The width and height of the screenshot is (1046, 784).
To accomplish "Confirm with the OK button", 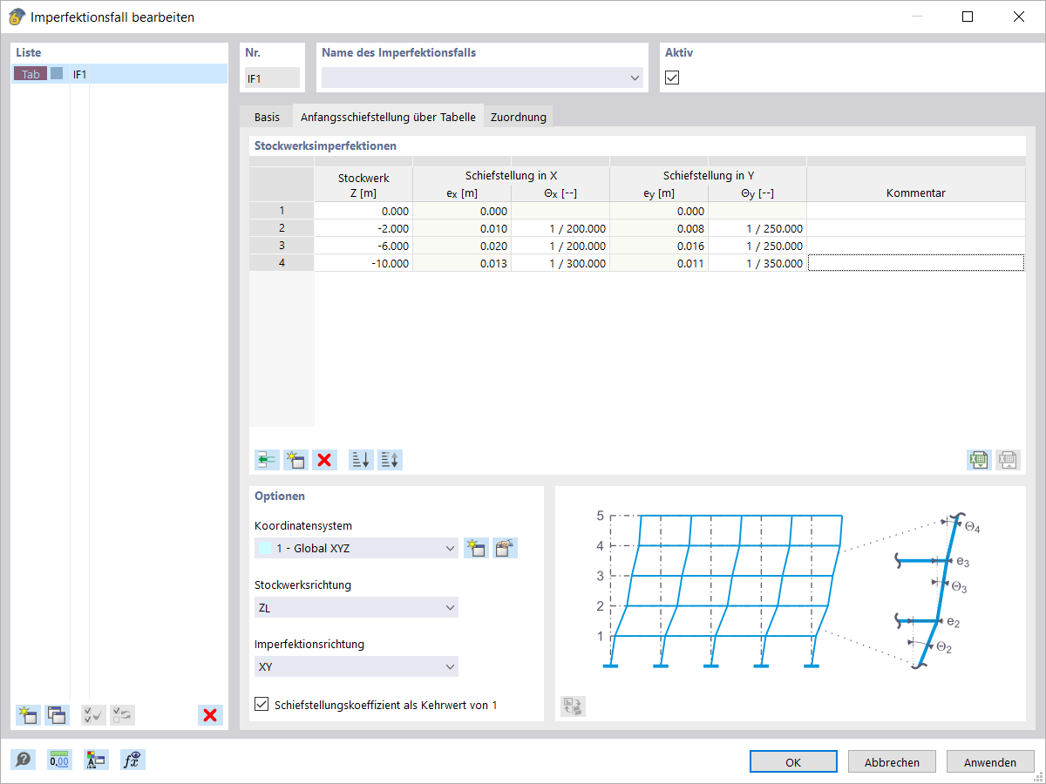I will (793, 761).
